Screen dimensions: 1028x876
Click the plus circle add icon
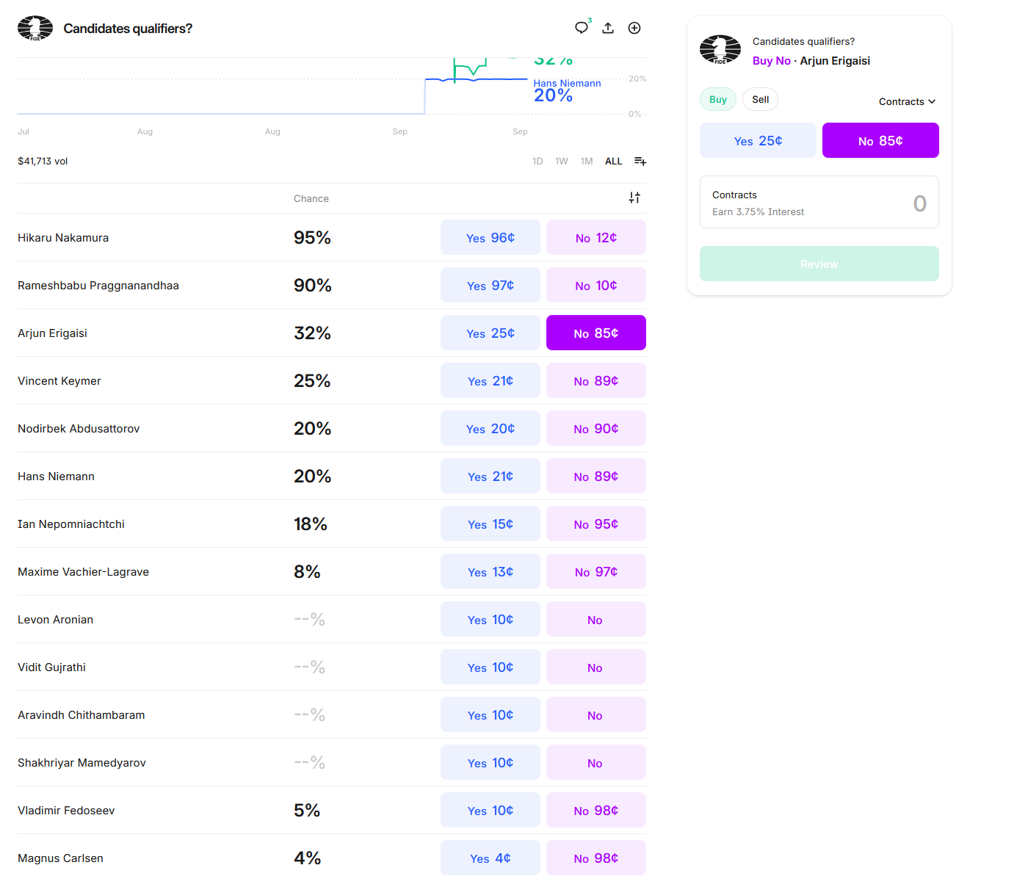634,28
